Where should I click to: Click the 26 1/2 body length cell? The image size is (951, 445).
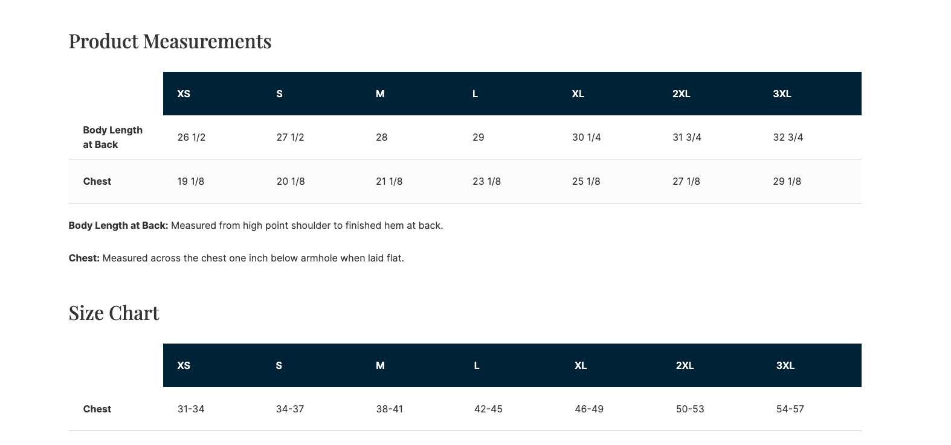(192, 137)
